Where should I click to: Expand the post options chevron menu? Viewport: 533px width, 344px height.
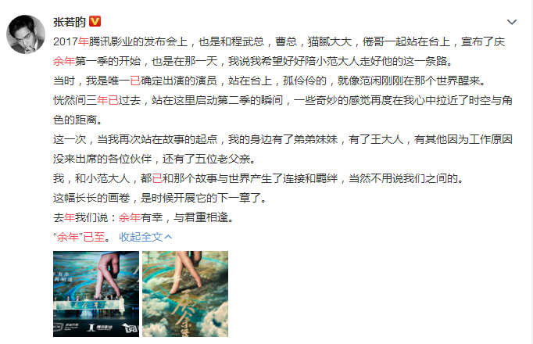(512, 23)
